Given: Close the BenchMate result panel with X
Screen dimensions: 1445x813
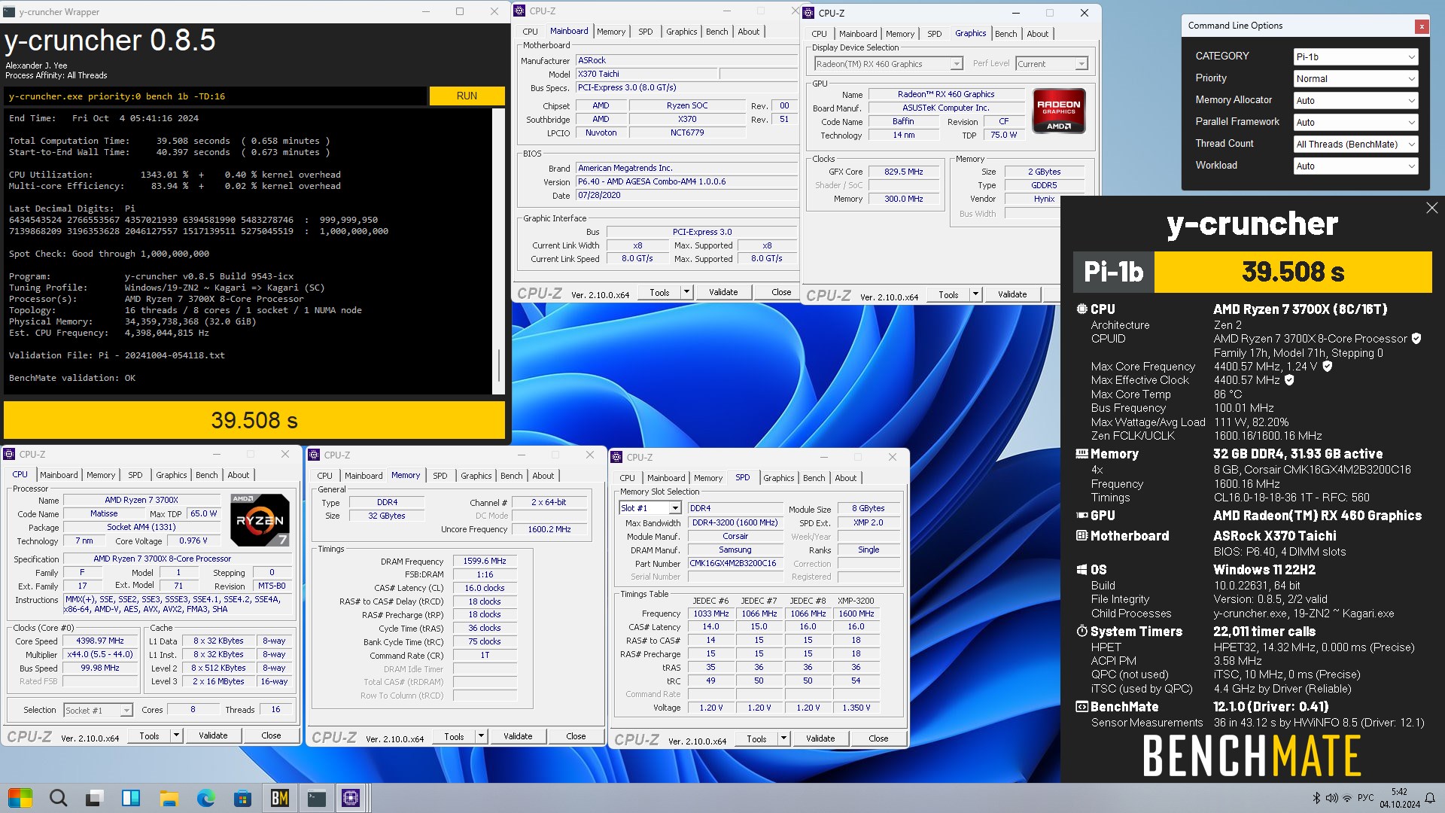Looking at the screenshot, I should [x=1431, y=208].
